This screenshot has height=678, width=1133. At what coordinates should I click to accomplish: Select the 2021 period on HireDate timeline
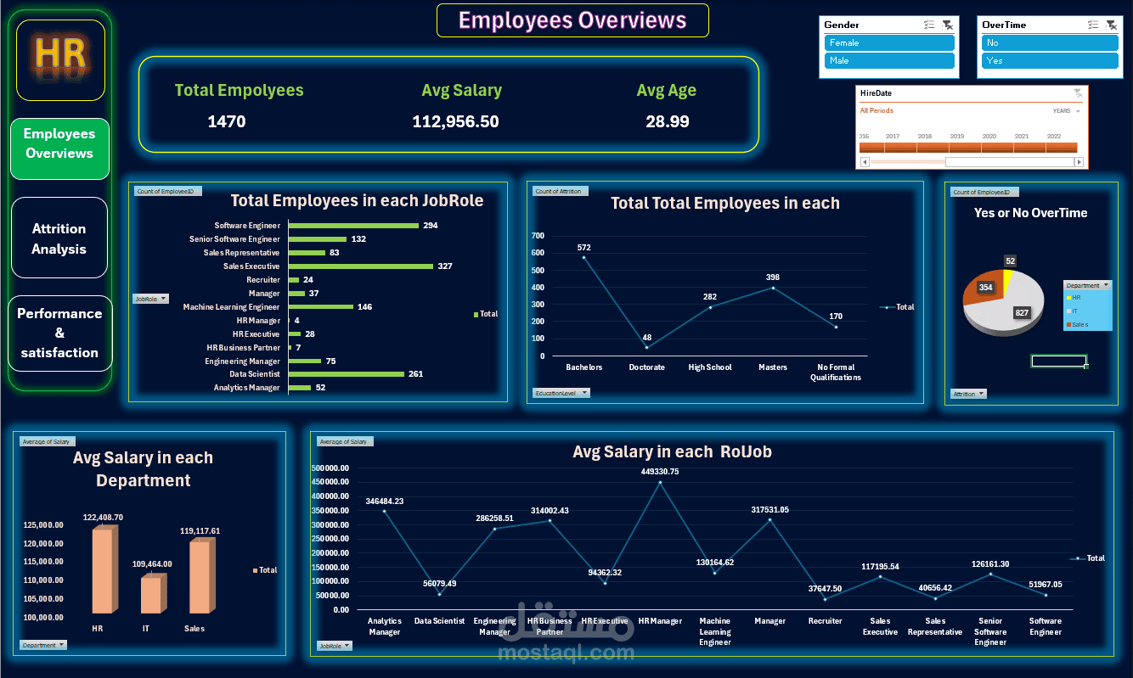click(x=1030, y=146)
